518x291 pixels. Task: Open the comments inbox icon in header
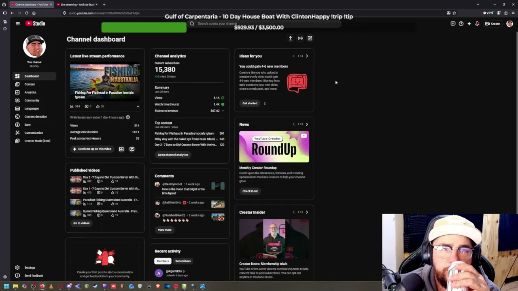453,24
